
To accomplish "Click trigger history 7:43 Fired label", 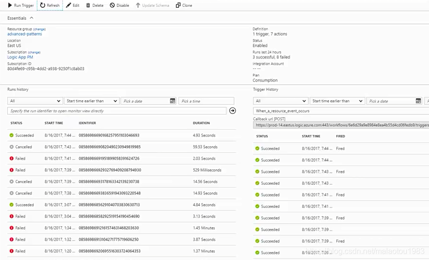I will (x=340, y=172).
